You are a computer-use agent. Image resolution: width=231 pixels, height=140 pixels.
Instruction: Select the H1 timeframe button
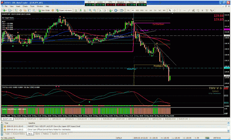click(x=146, y=10)
